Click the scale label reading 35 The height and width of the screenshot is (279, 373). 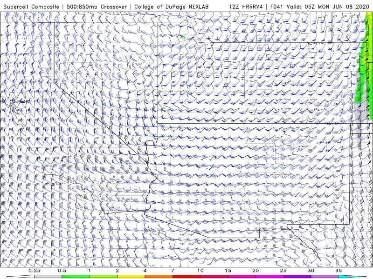click(x=338, y=271)
